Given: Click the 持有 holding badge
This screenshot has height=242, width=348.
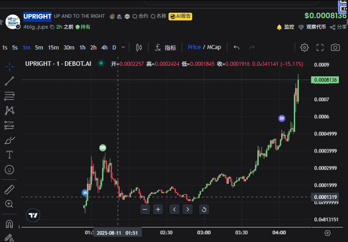Looking at the screenshot, I should (83, 27).
